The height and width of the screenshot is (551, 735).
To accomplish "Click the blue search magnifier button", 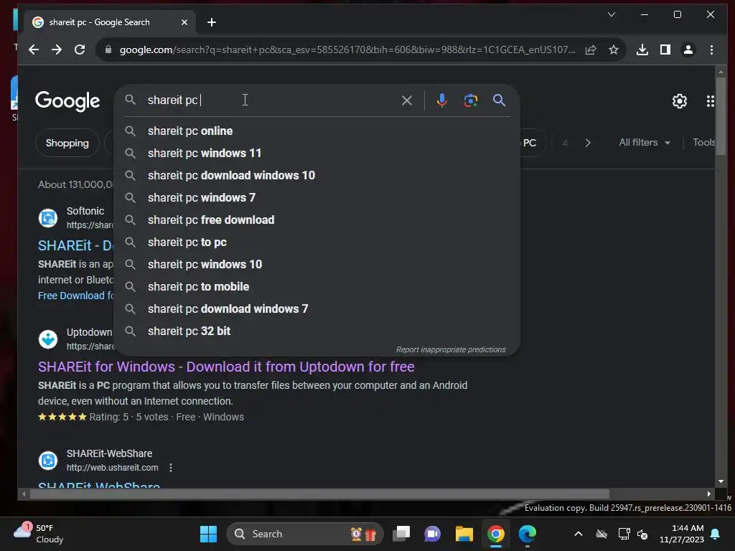I will tap(500, 100).
